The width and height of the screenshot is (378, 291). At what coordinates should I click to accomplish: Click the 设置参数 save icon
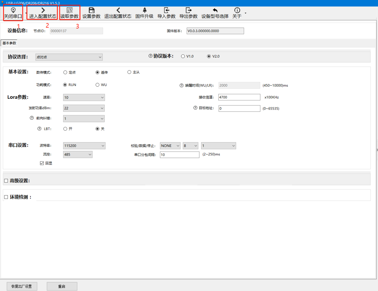[x=91, y=10]
